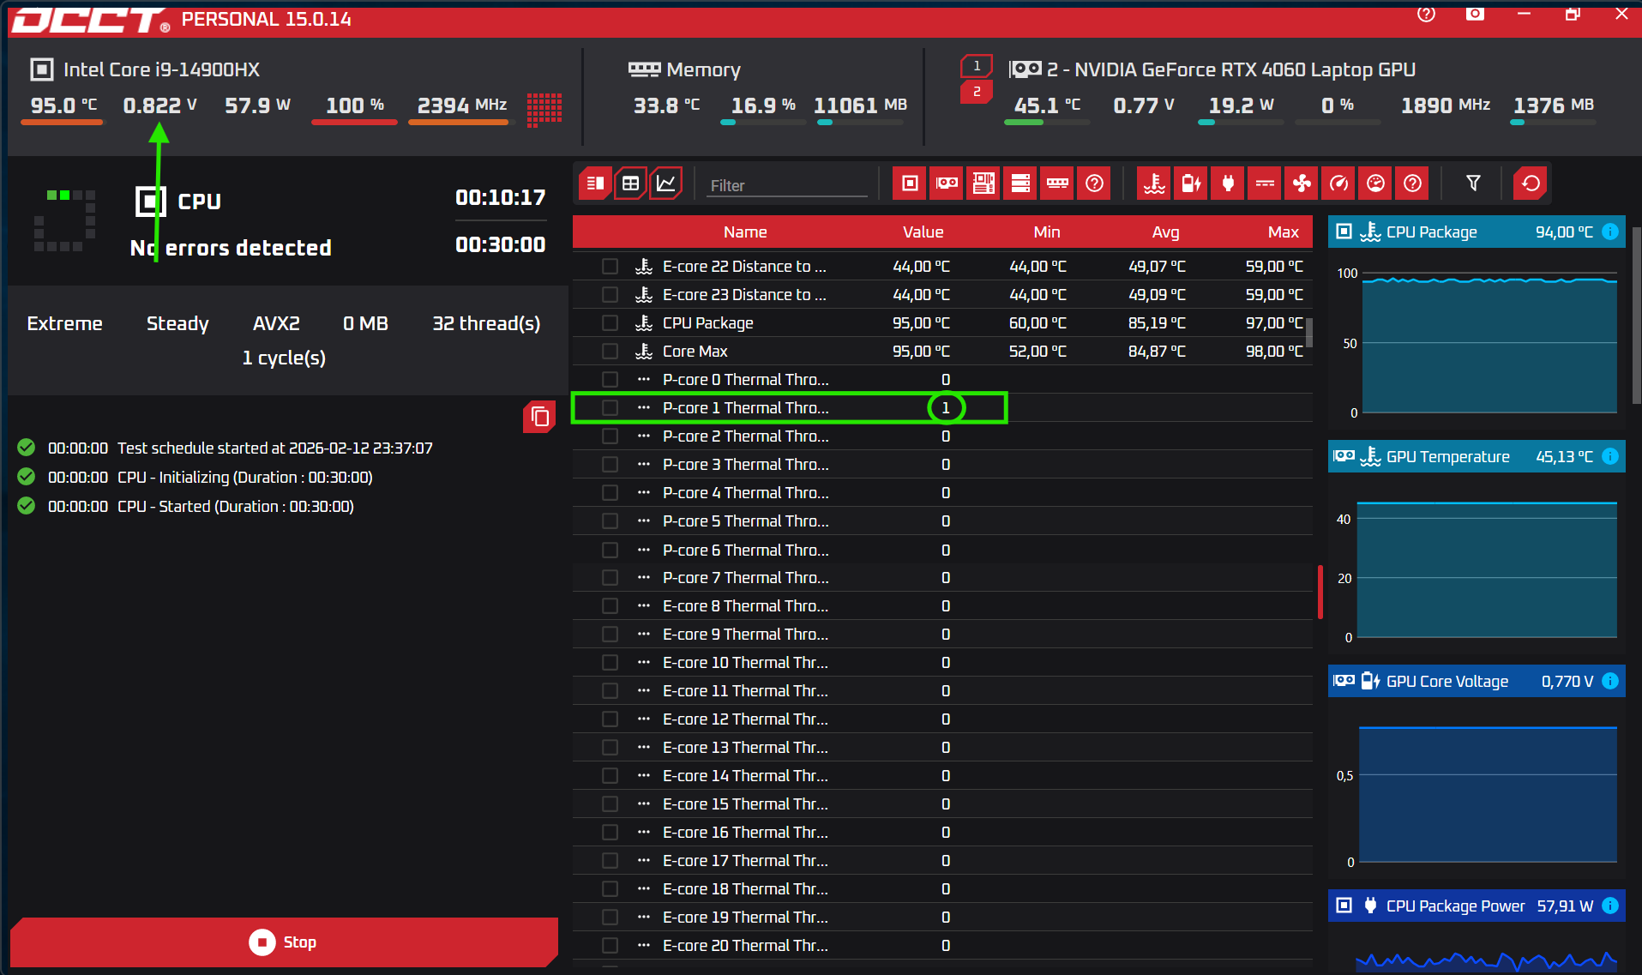Open the GPU Core Voltage graph header
Viewport: 1642px width, 975px height.
pos(1475,681)
